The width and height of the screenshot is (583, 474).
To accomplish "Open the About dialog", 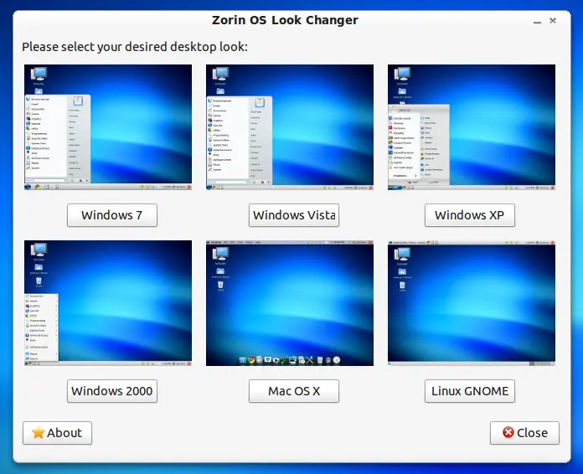I will (x=57, y=433).
